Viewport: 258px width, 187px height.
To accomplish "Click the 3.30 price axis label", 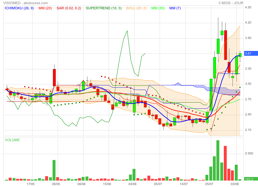I will 248,69.
